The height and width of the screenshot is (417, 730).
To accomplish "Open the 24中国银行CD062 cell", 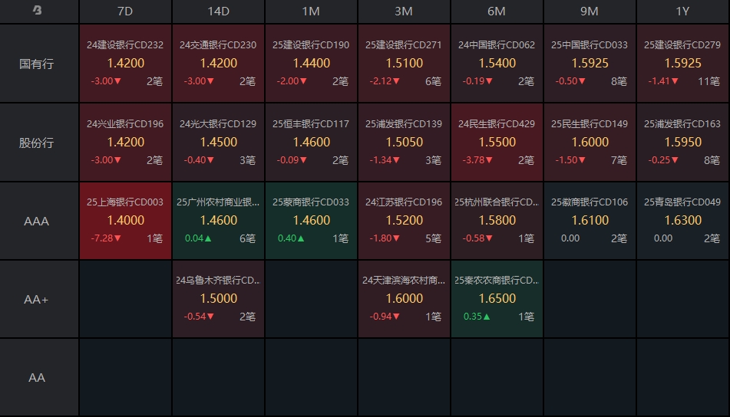I will 497,63.
